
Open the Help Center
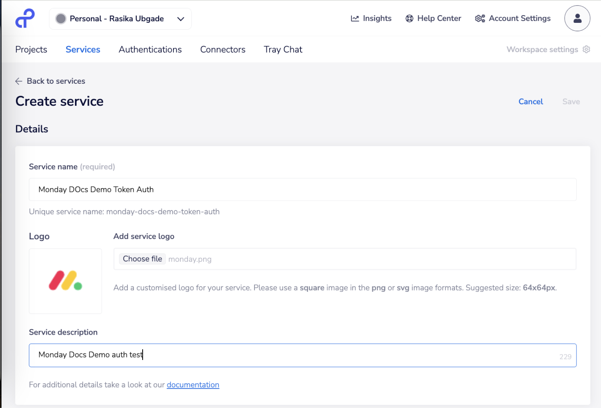coord(433,18)
